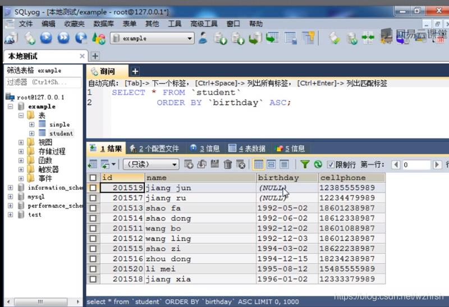Open the user manager icon
The width and height of the screenshot is (449, 307).
[x=203, y=38]
